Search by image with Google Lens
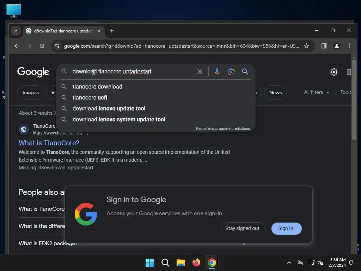The height and width of the screenshot is (271, 361). pos(231,72)
